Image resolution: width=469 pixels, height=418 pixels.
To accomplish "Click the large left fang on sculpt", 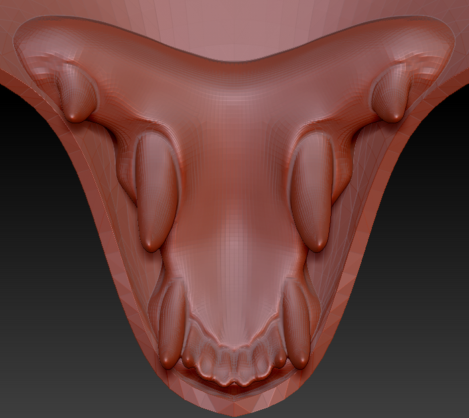I will (x=156, y=192).
